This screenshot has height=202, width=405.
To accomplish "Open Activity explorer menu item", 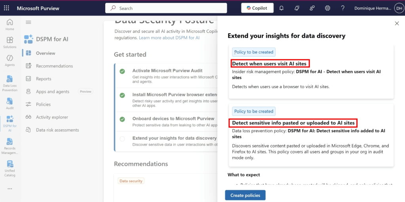I will (x=52, y=117).
